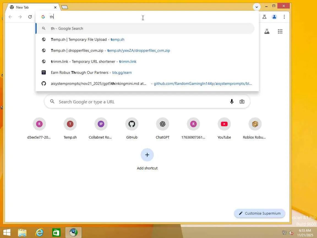The width and height of the screenshot is (317, 238).
Task: Open the network tray icon
Action: pyautogui.click(x=284, y=233)
